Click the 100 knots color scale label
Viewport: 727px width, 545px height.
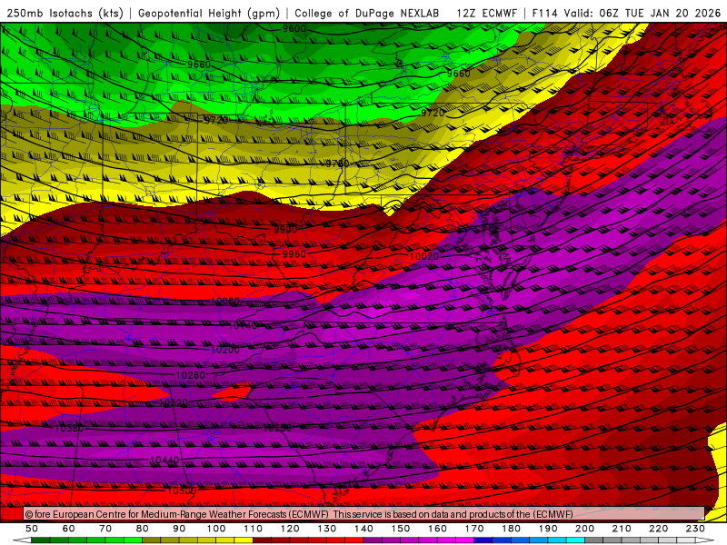216,529
